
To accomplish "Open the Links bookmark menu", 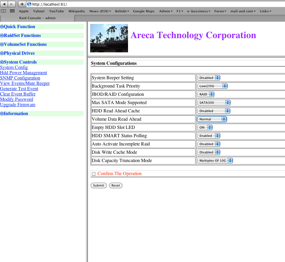I will 265,11.
